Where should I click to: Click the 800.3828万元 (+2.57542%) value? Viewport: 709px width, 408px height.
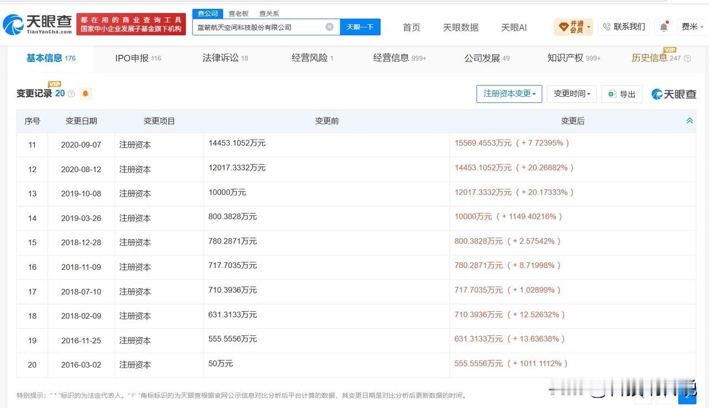pyautogui.click(x=508, y=241)
